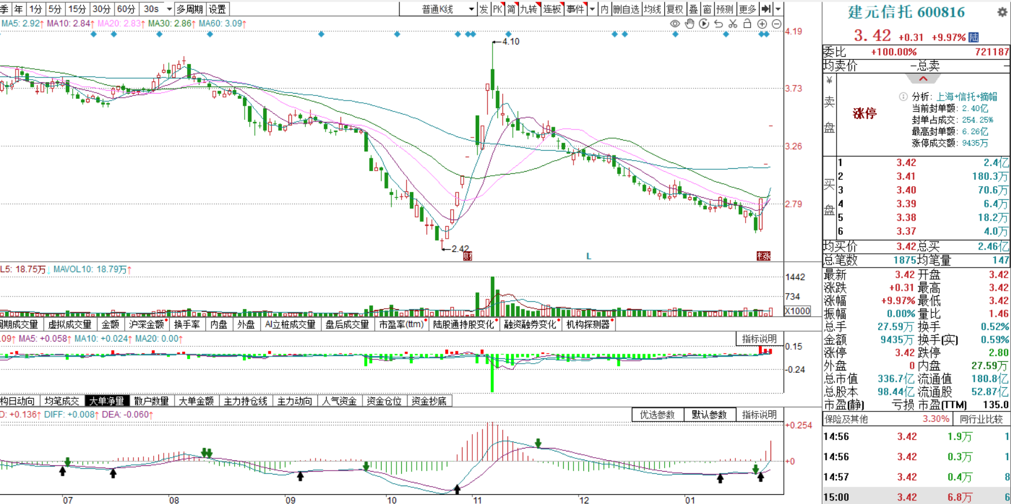This screenshot has height=504, width=1011.
Task: Click 指标说明 above the 大单净量 chart
Action: coord(759,339)
